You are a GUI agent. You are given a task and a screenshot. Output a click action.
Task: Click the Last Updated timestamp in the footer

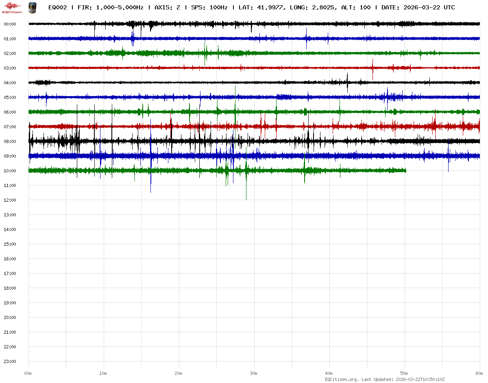[x=420, y=379]
